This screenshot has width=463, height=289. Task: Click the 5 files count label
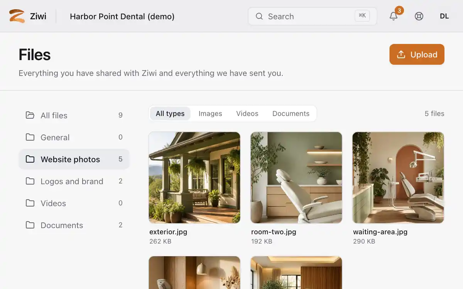pyautogui.click(x=434, y=114)
